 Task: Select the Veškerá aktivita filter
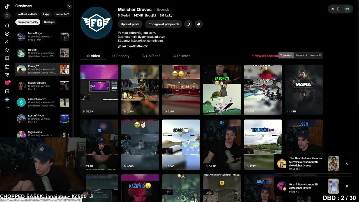click(27, 14)
